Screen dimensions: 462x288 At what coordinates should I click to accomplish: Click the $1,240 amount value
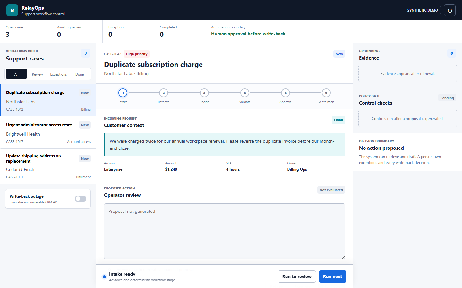point(171,169)
